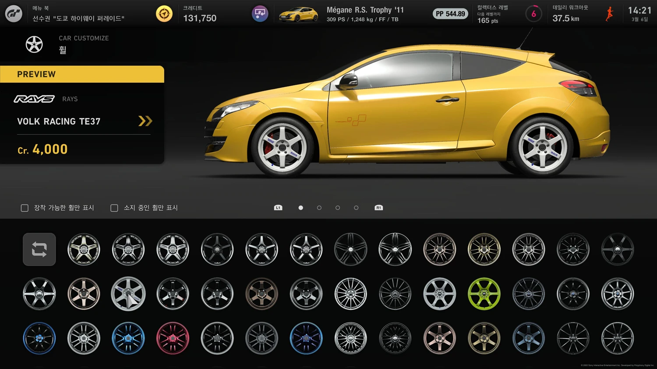This screenshot has height=369, width=657.
Task: Click the PP 544.89 badge
Action: click(x=450, y=14)
